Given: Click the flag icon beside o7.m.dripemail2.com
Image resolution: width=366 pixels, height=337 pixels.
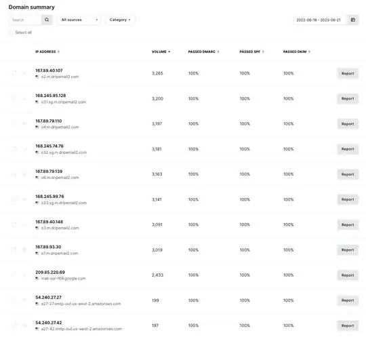Looking at the screenshot, I should pyautogui.click(x=37, y=253).
